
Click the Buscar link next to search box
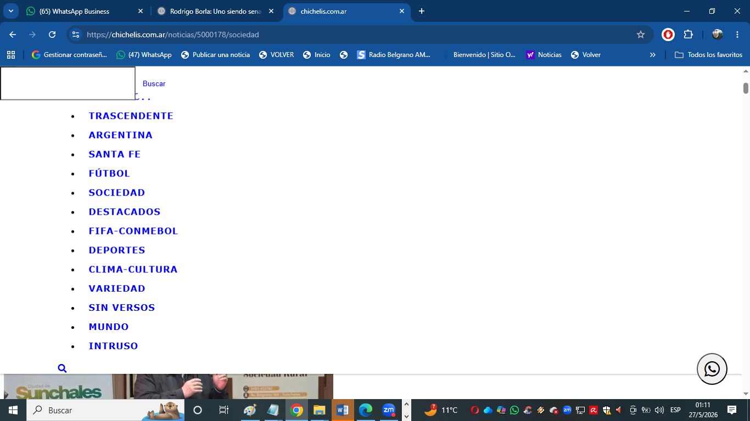coord(154,84)
